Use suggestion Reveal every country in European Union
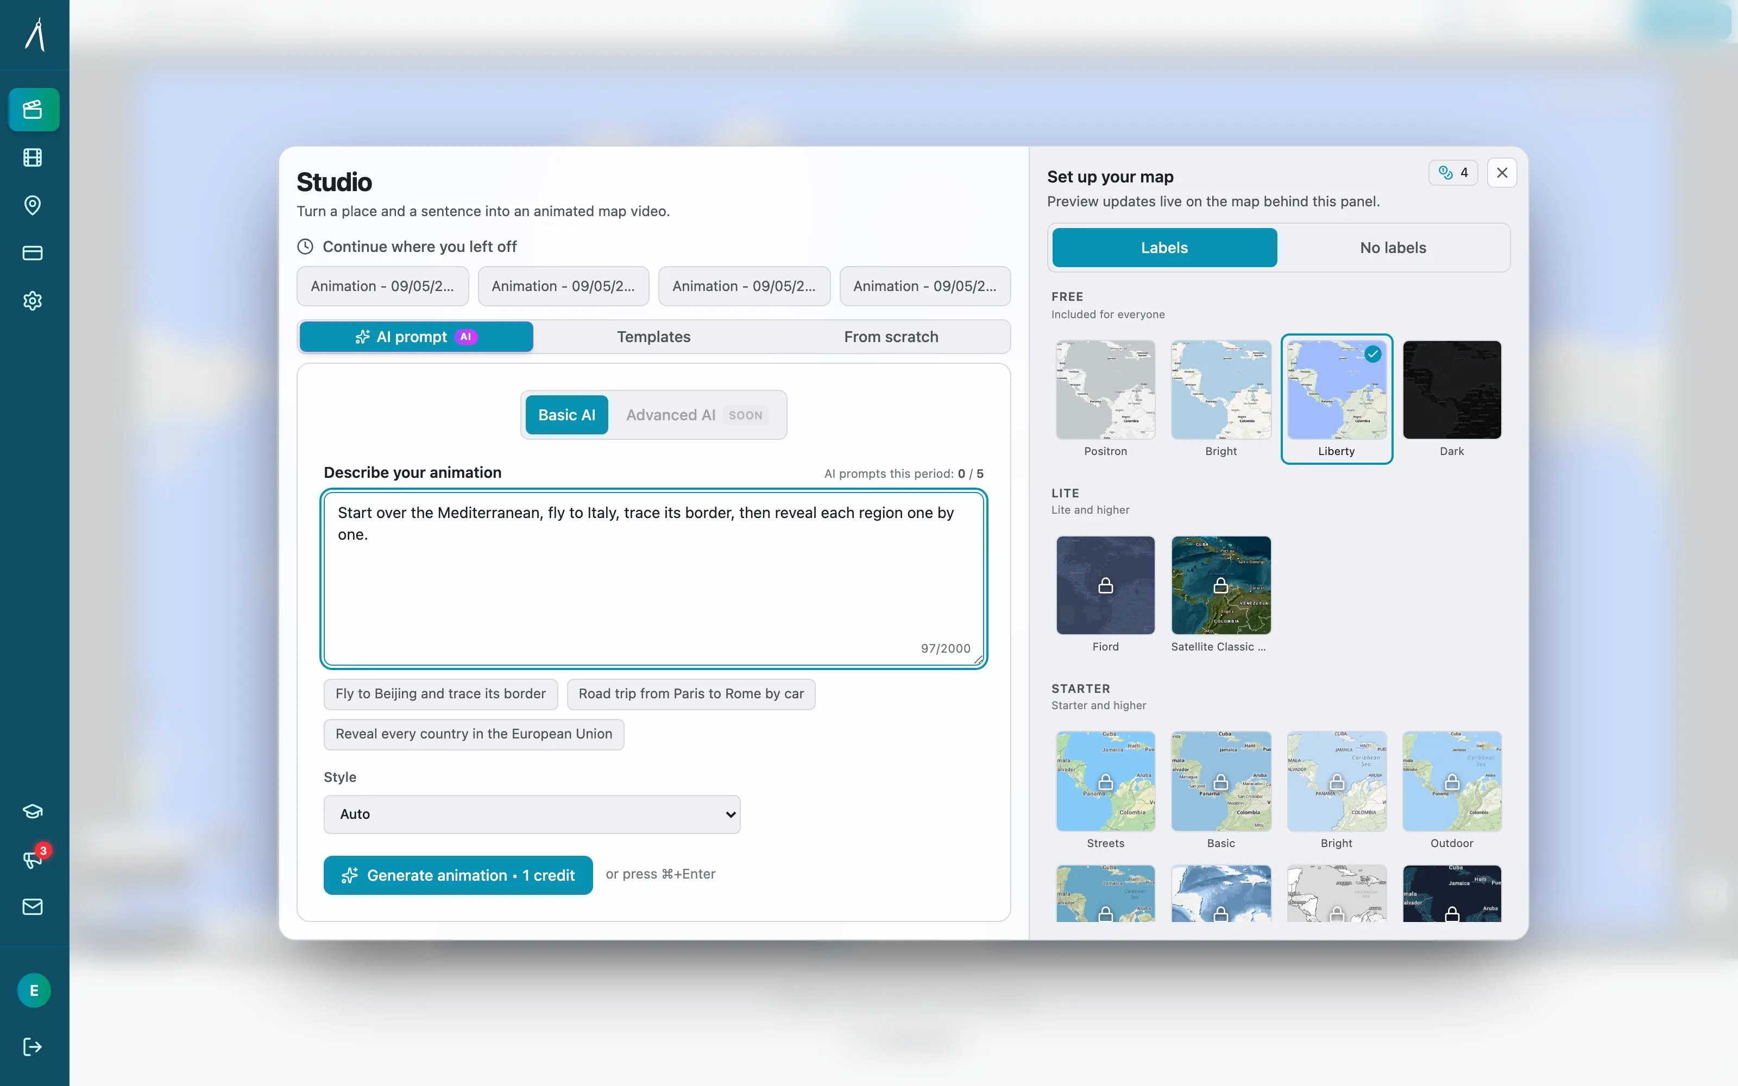The image size is (1738, 1086). pyautogui.click(x=473, y=734)
